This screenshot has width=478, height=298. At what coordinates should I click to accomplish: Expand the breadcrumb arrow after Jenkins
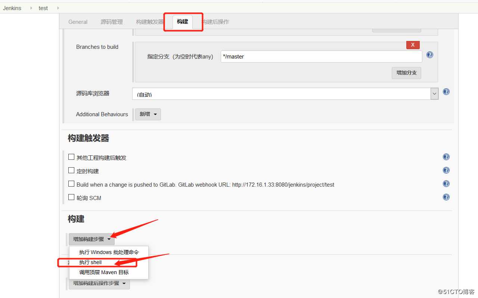tap(31, 8)
